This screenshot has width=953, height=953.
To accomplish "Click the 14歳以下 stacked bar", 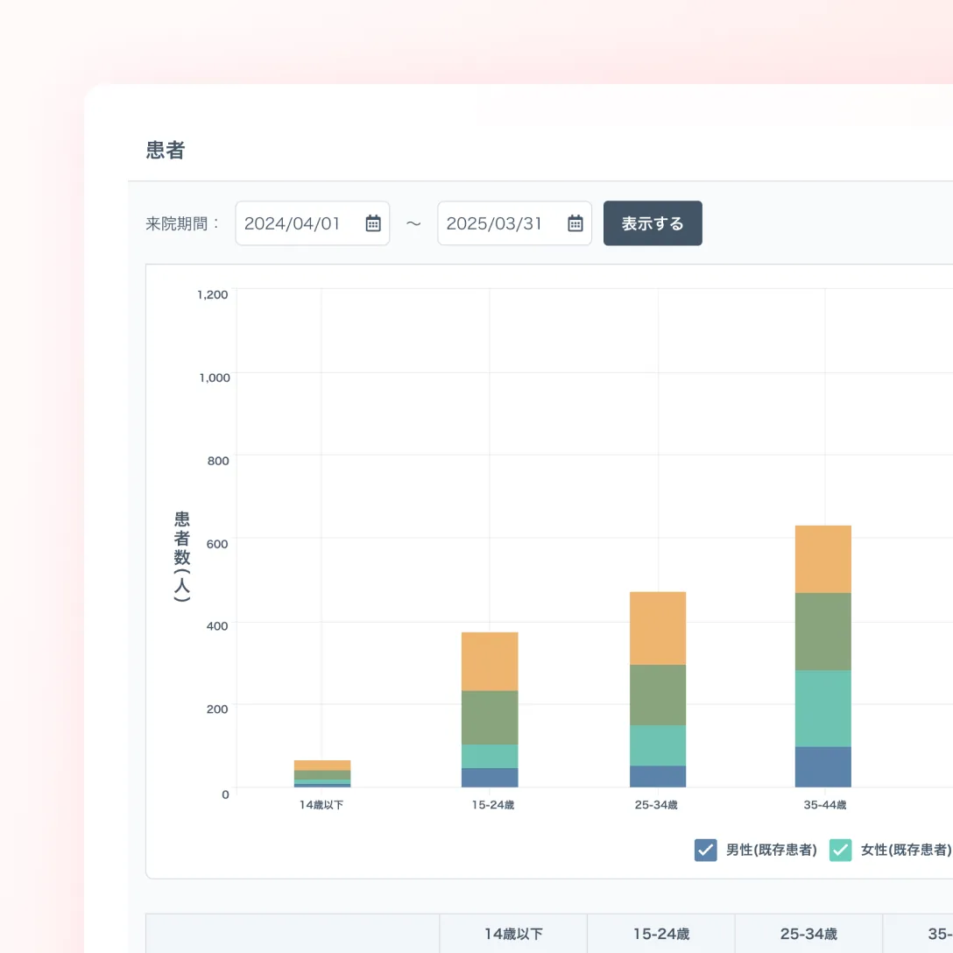I will (322, 773).
